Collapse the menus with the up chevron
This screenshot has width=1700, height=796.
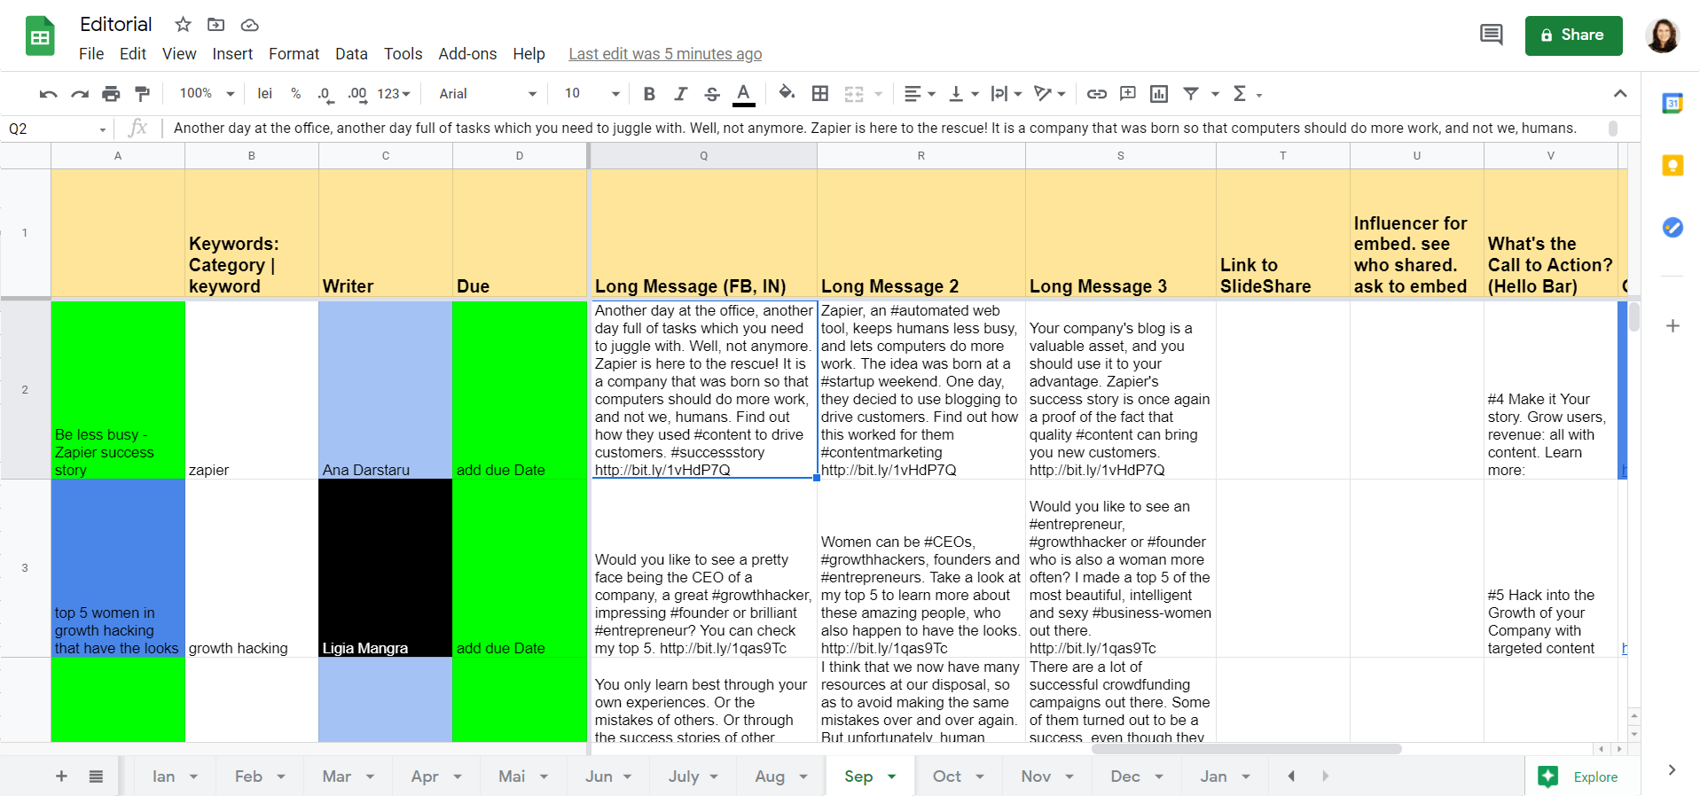pyautogui.click(x=1620, y=94)
